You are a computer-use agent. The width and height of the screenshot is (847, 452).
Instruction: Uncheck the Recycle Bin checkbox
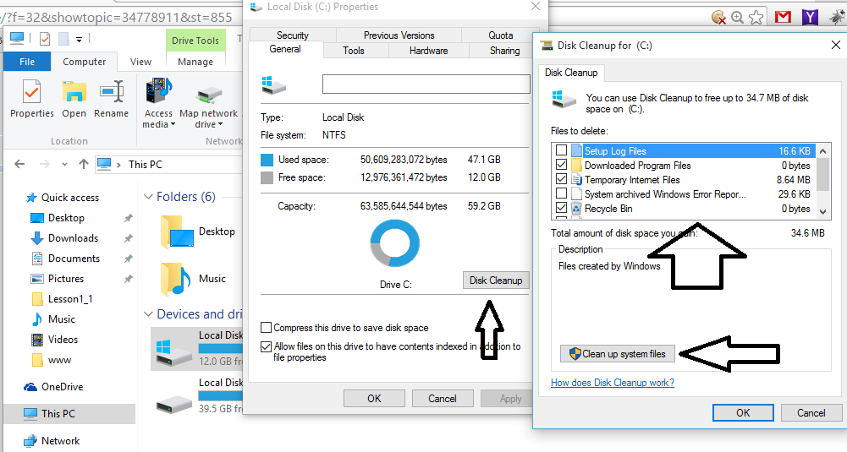(x=561, y=208)
